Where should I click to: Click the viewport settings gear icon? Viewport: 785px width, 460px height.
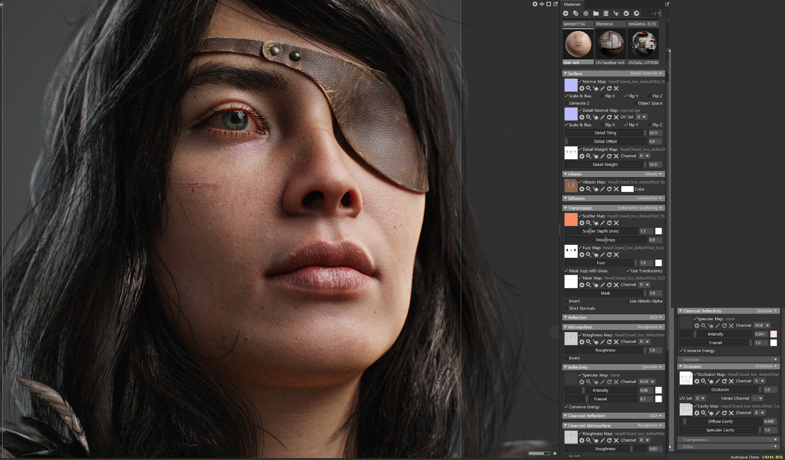[535, 4]
